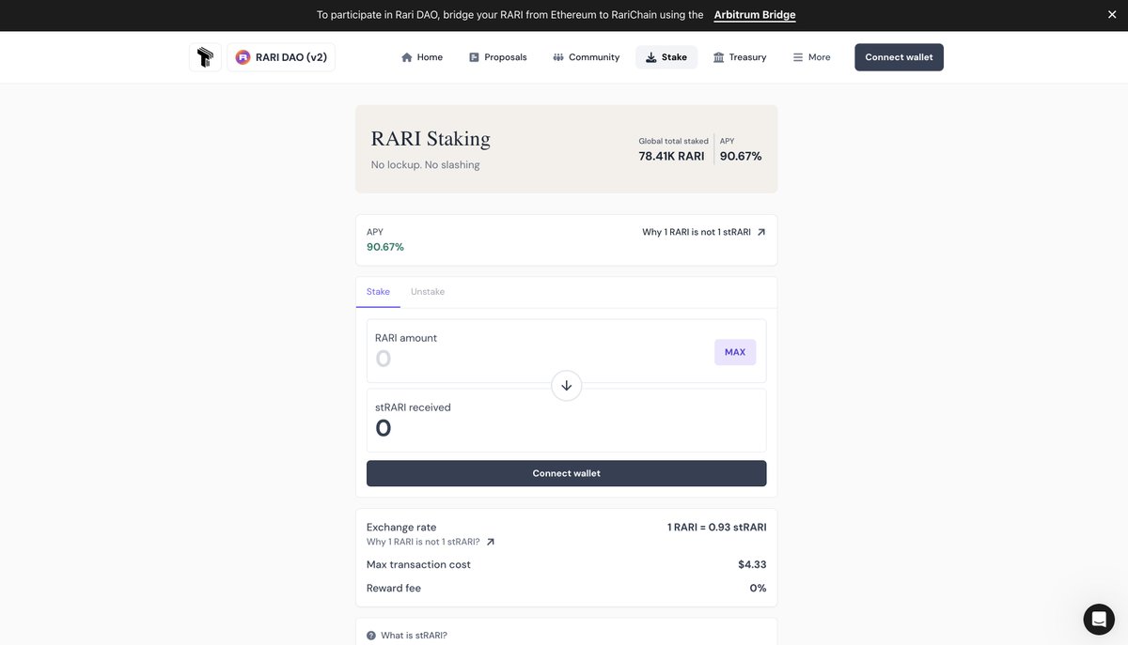This screenshot has width=1128, height=645.
Task: Click the header APY '90.67%' value
Action: (741, 156)
